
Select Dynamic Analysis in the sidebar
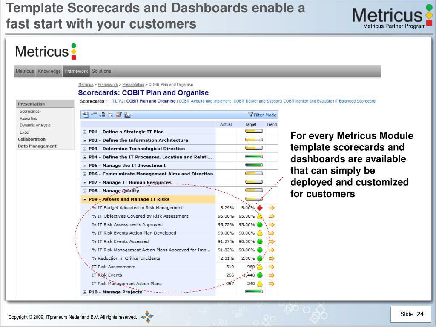pos(35,125)
